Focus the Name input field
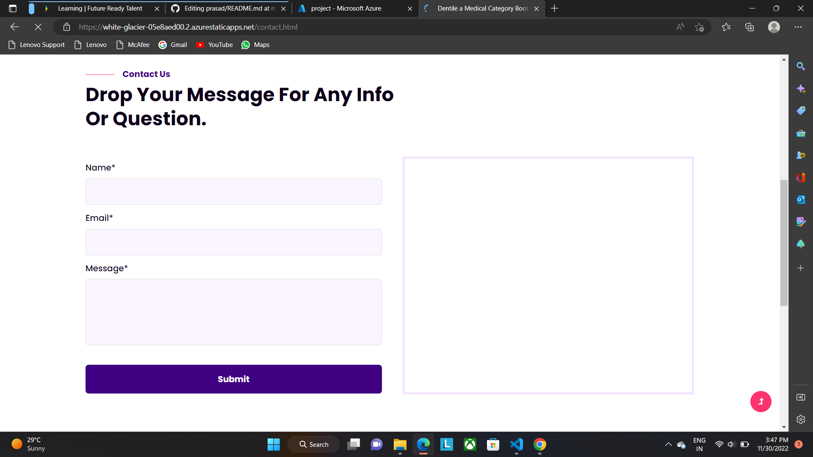The image size is (813, 457). click(x=234, y=192)
